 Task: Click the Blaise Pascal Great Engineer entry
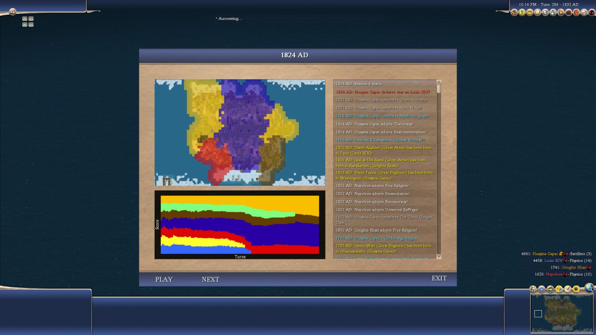point(385,175)
